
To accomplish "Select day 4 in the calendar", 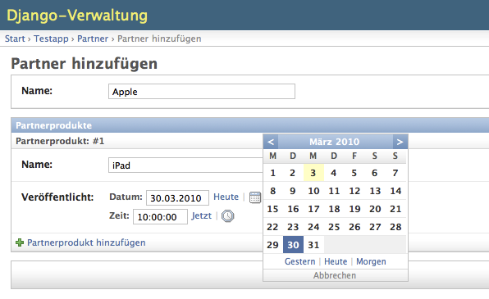I will click(x=334, y=173).
